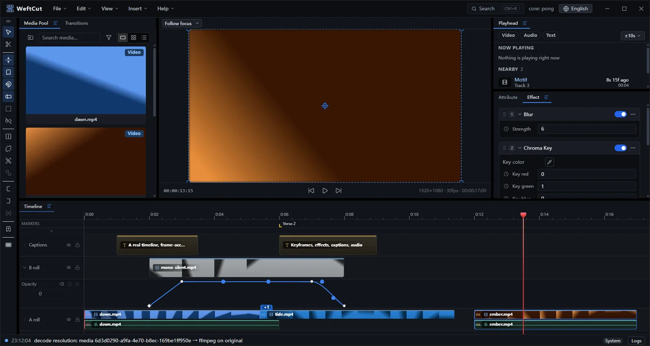Image resolution: width=650 pixels, height=346 pixels.
Task: Collapse the B roll track
Action: 24,268
